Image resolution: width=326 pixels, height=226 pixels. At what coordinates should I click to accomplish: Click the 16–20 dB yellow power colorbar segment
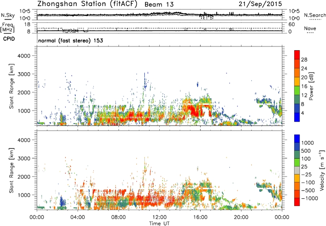(x=297, y=82)
